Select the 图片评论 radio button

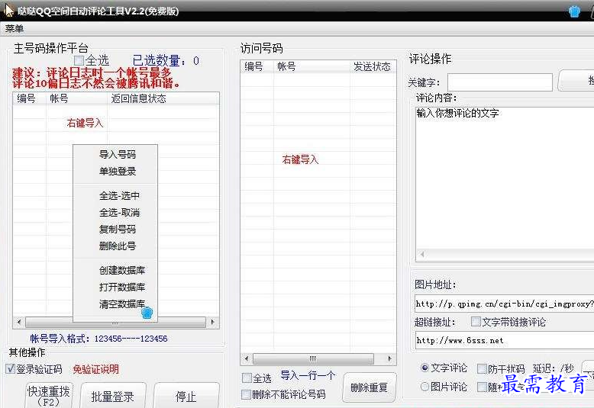(x=425, y=387)
